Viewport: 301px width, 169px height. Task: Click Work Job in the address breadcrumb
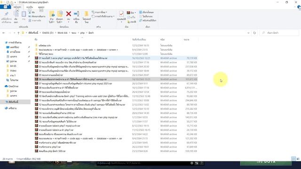[63, 33]
